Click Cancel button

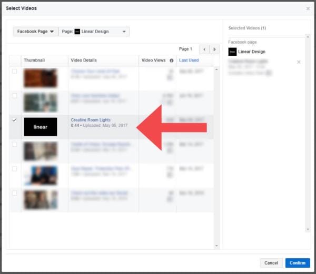(x=271, y=263)
